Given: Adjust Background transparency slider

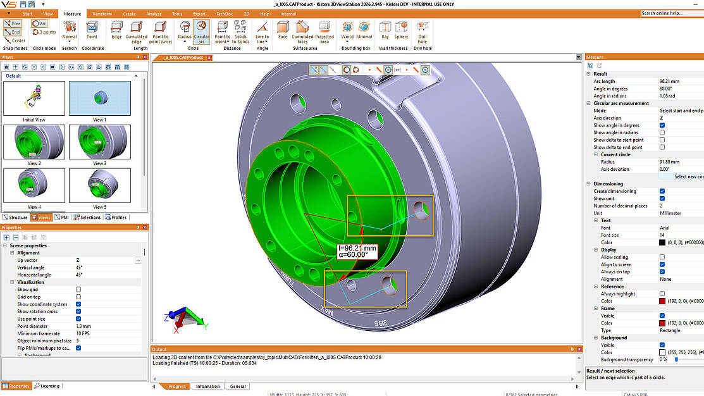Looking at the screenshot, I should (x=677, y=360).
